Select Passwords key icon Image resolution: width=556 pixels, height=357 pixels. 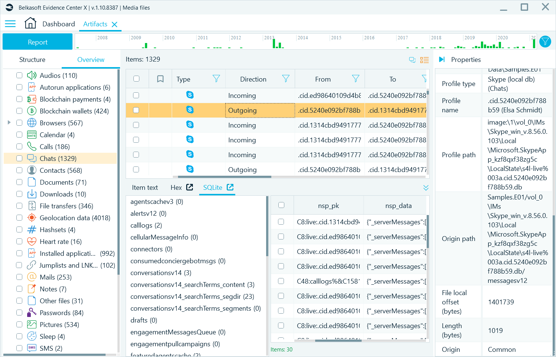tap(32, 313)
